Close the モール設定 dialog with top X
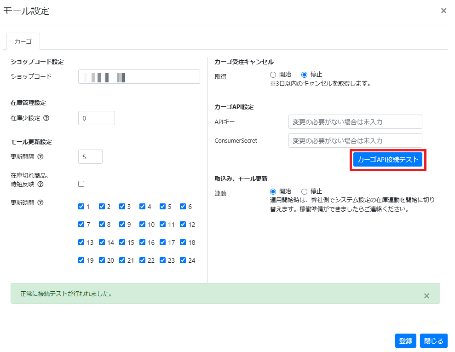Screen dimensions: 455x352 click(x=443, y=11)
